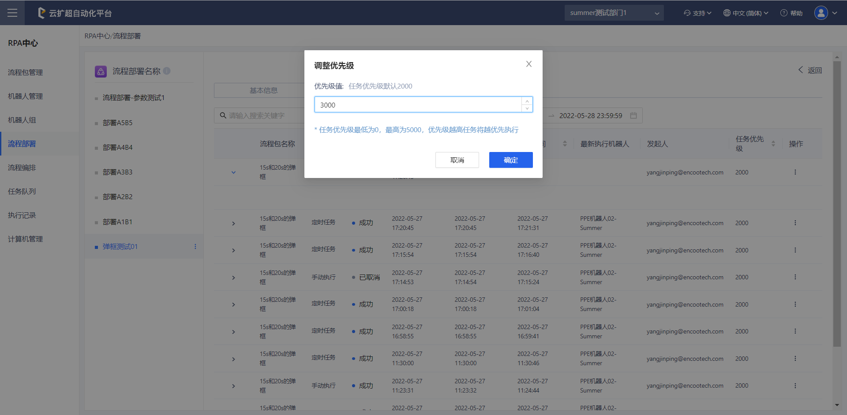Viewport: 847px width, 415px height.
Task: Expand the 17:00:18 task row
Action: (x=233, y=304)
